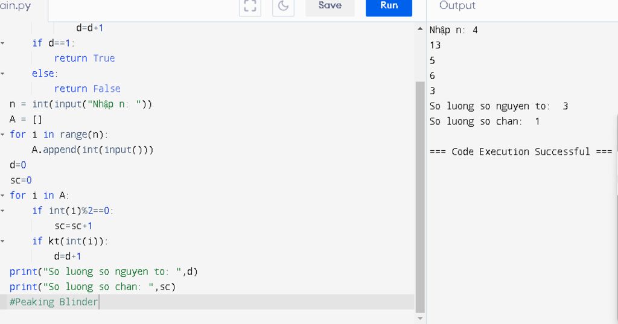Click the editor vertical scrollbar thumb

420,193
